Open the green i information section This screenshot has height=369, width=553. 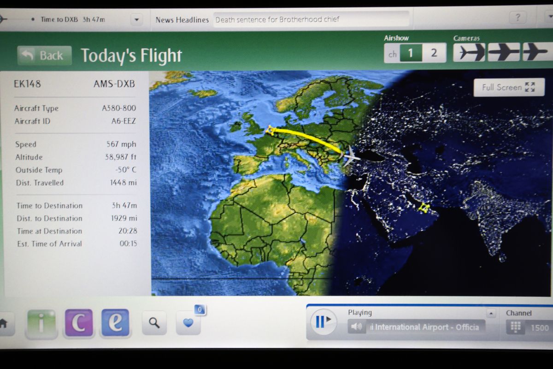41,324
